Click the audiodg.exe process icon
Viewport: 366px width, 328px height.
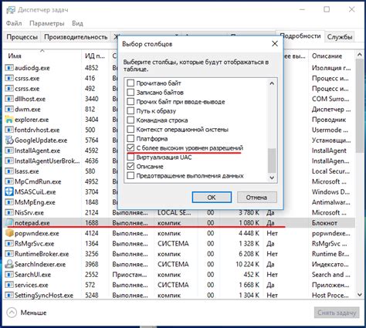coord(9,68)
